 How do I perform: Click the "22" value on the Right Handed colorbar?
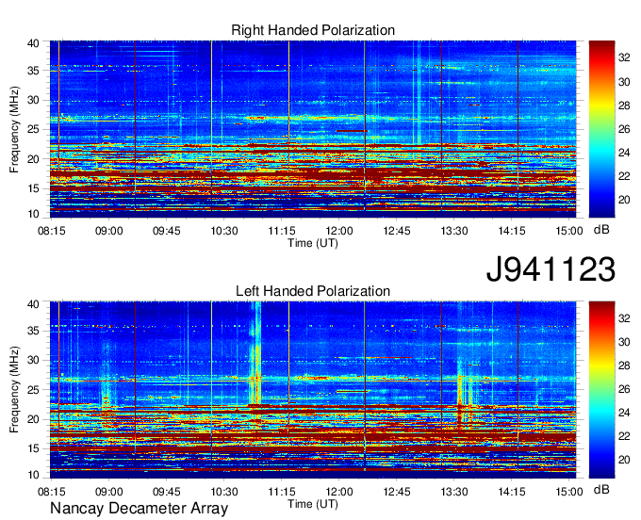pos(624,176)
